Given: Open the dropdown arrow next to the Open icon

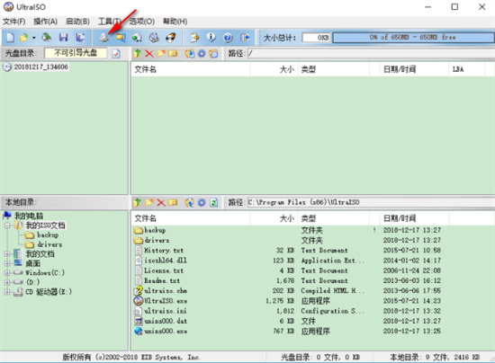Looking at the screenshot, I should (x=34, y=38).
